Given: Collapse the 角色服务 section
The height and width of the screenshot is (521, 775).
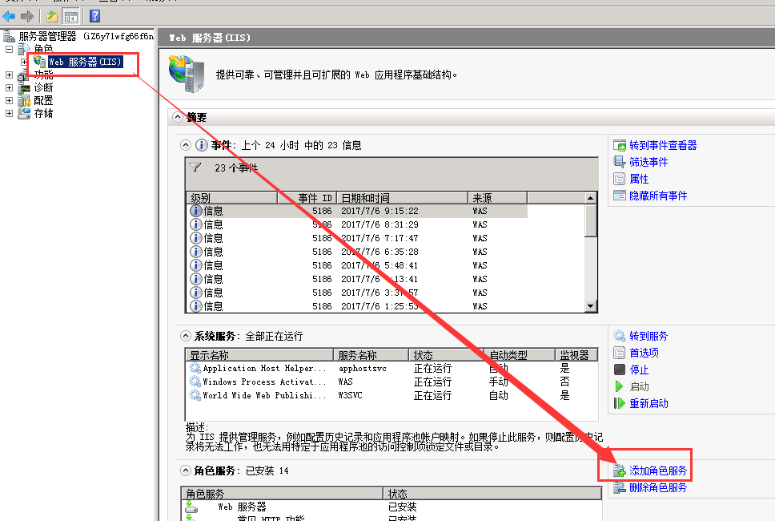Looking at the screenshot, I should tap(186, 471).
